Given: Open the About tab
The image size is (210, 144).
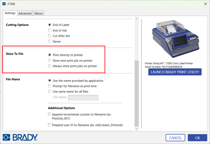Looking at the screenshot, I should [39, 13].
